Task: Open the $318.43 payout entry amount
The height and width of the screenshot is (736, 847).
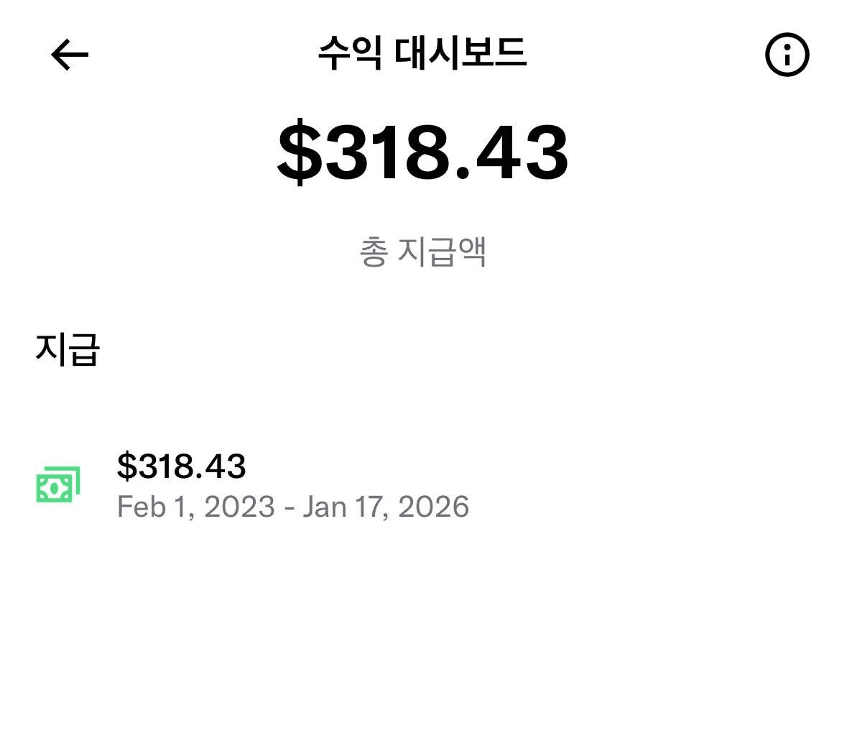Action: (x=181, y=466)
